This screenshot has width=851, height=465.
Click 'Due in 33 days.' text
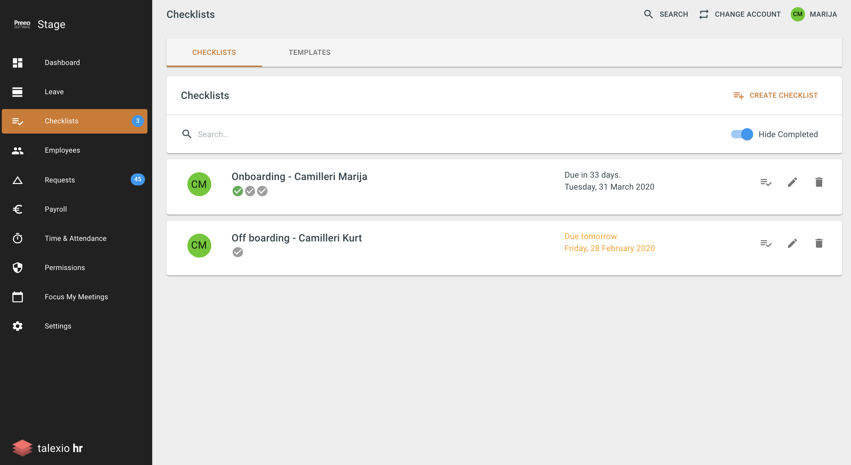592,175
